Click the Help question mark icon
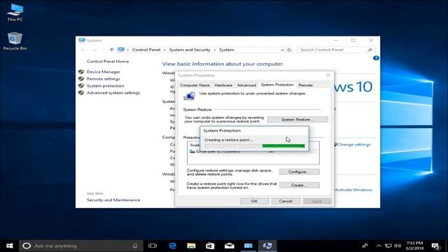The width and height of the screenshot is (448, 252). [x=376, y=58]
